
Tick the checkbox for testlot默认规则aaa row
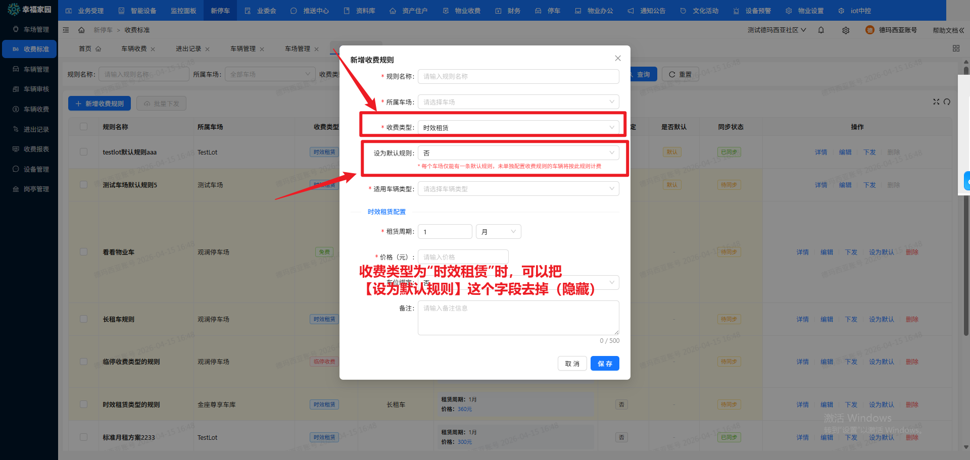[x=84, y=152]
